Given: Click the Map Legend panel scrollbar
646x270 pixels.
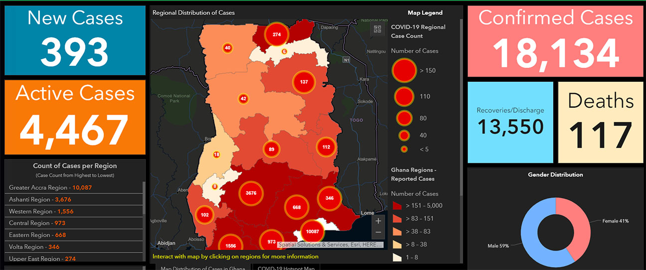Looking at the screenshot, I should [x=461, y=100].
